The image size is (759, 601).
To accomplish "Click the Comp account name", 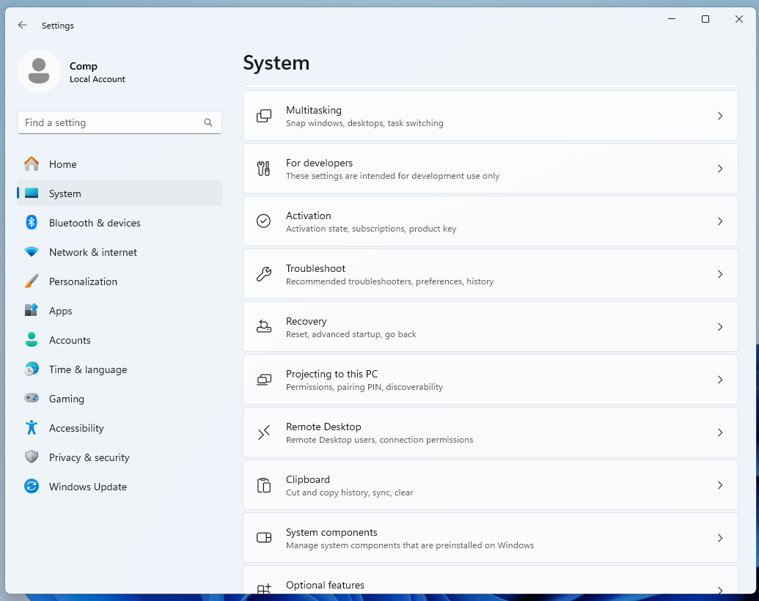I will click(x=84, y=66).
